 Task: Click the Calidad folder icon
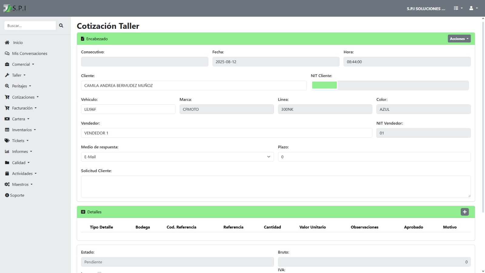tap(7, 163)
